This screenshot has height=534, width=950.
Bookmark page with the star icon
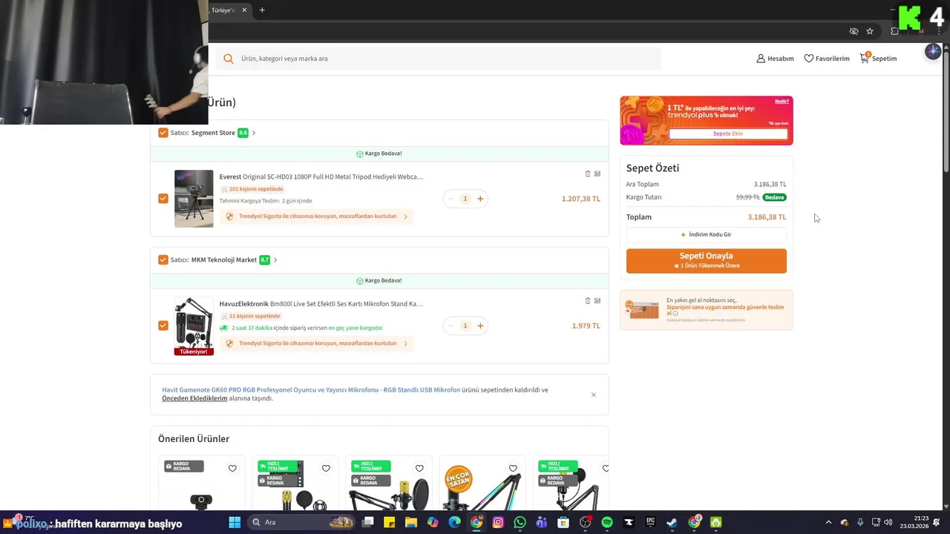(870, 31)
